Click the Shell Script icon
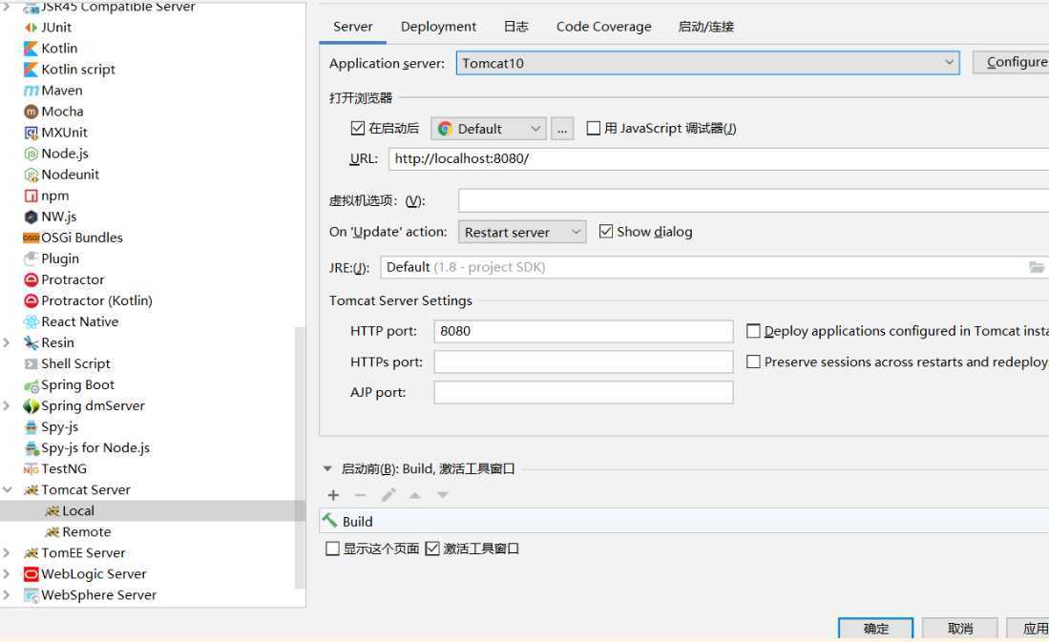 click(31, 363)
